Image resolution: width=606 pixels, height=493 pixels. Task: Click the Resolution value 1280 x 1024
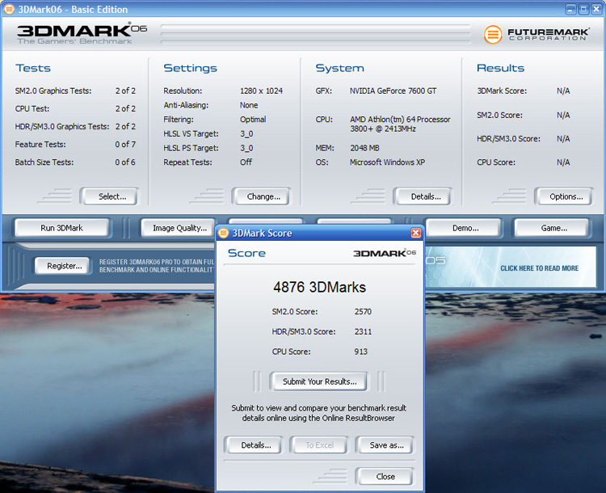pos(261,91)
